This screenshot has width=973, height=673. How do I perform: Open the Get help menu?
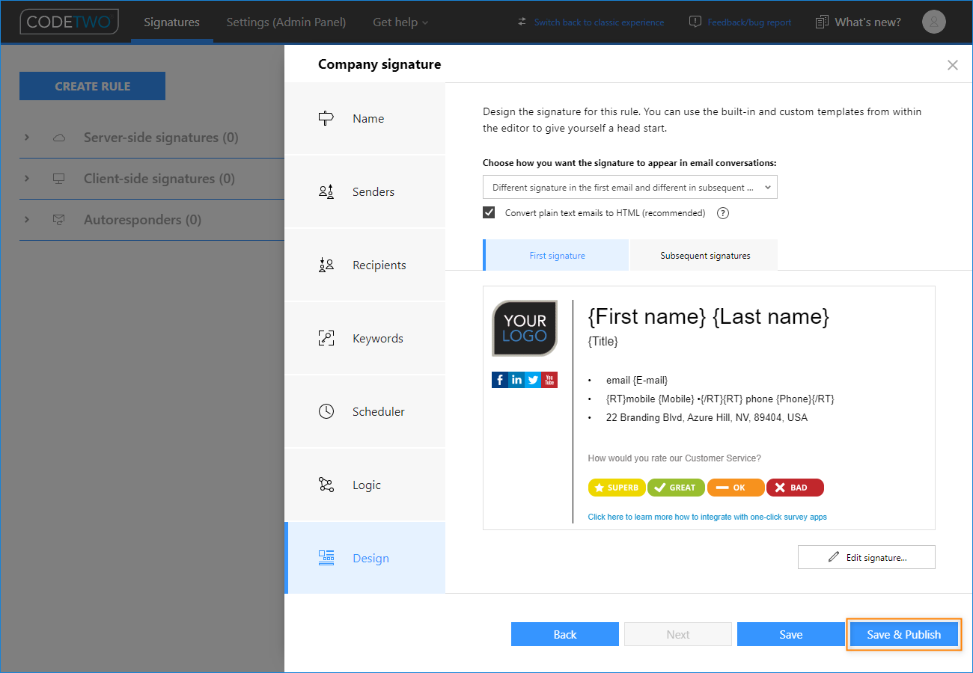[400, 22]
